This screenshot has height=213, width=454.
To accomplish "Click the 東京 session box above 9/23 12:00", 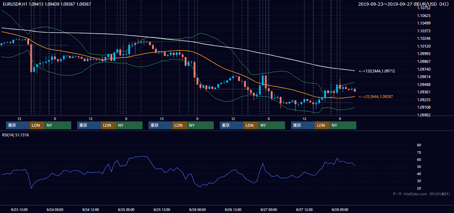I will pyautogui.click(x=18, y=125).
